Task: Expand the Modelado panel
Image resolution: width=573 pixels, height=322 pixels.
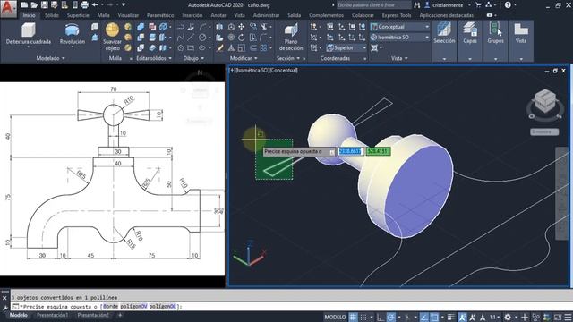Action: [50, 58]
